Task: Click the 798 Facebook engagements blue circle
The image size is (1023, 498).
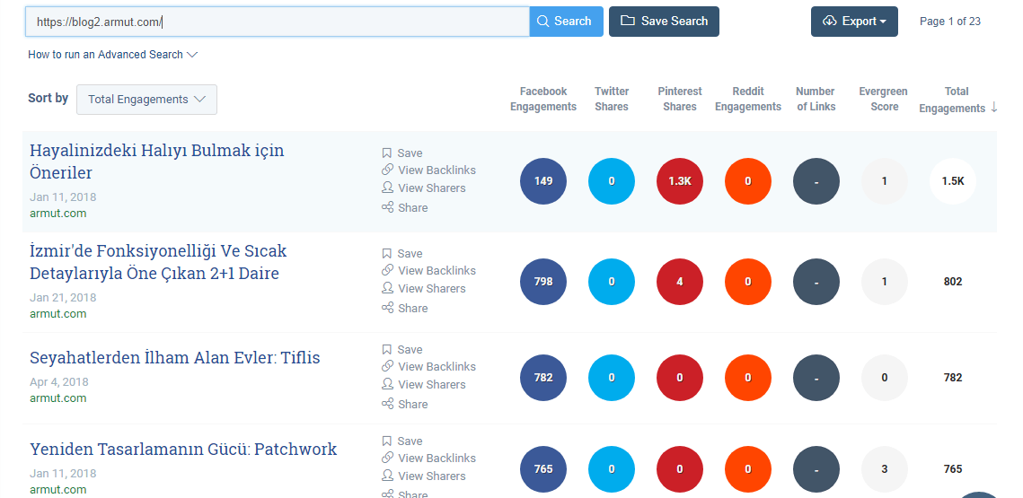Action: click(543, 282)
